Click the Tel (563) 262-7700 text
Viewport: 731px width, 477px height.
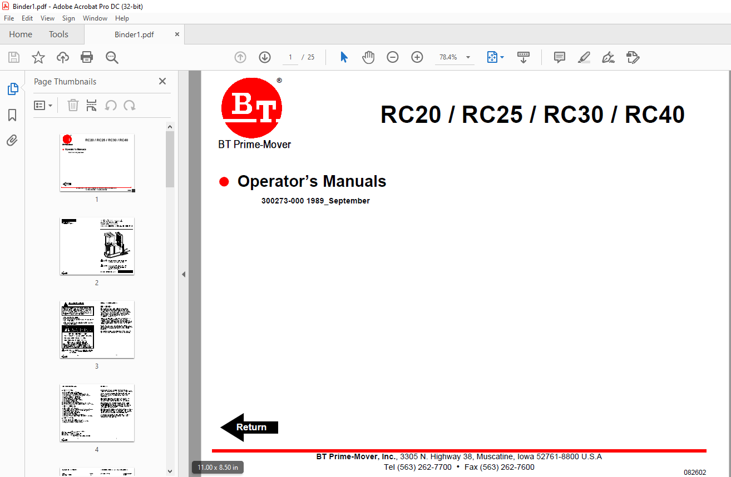pos(418,468)
